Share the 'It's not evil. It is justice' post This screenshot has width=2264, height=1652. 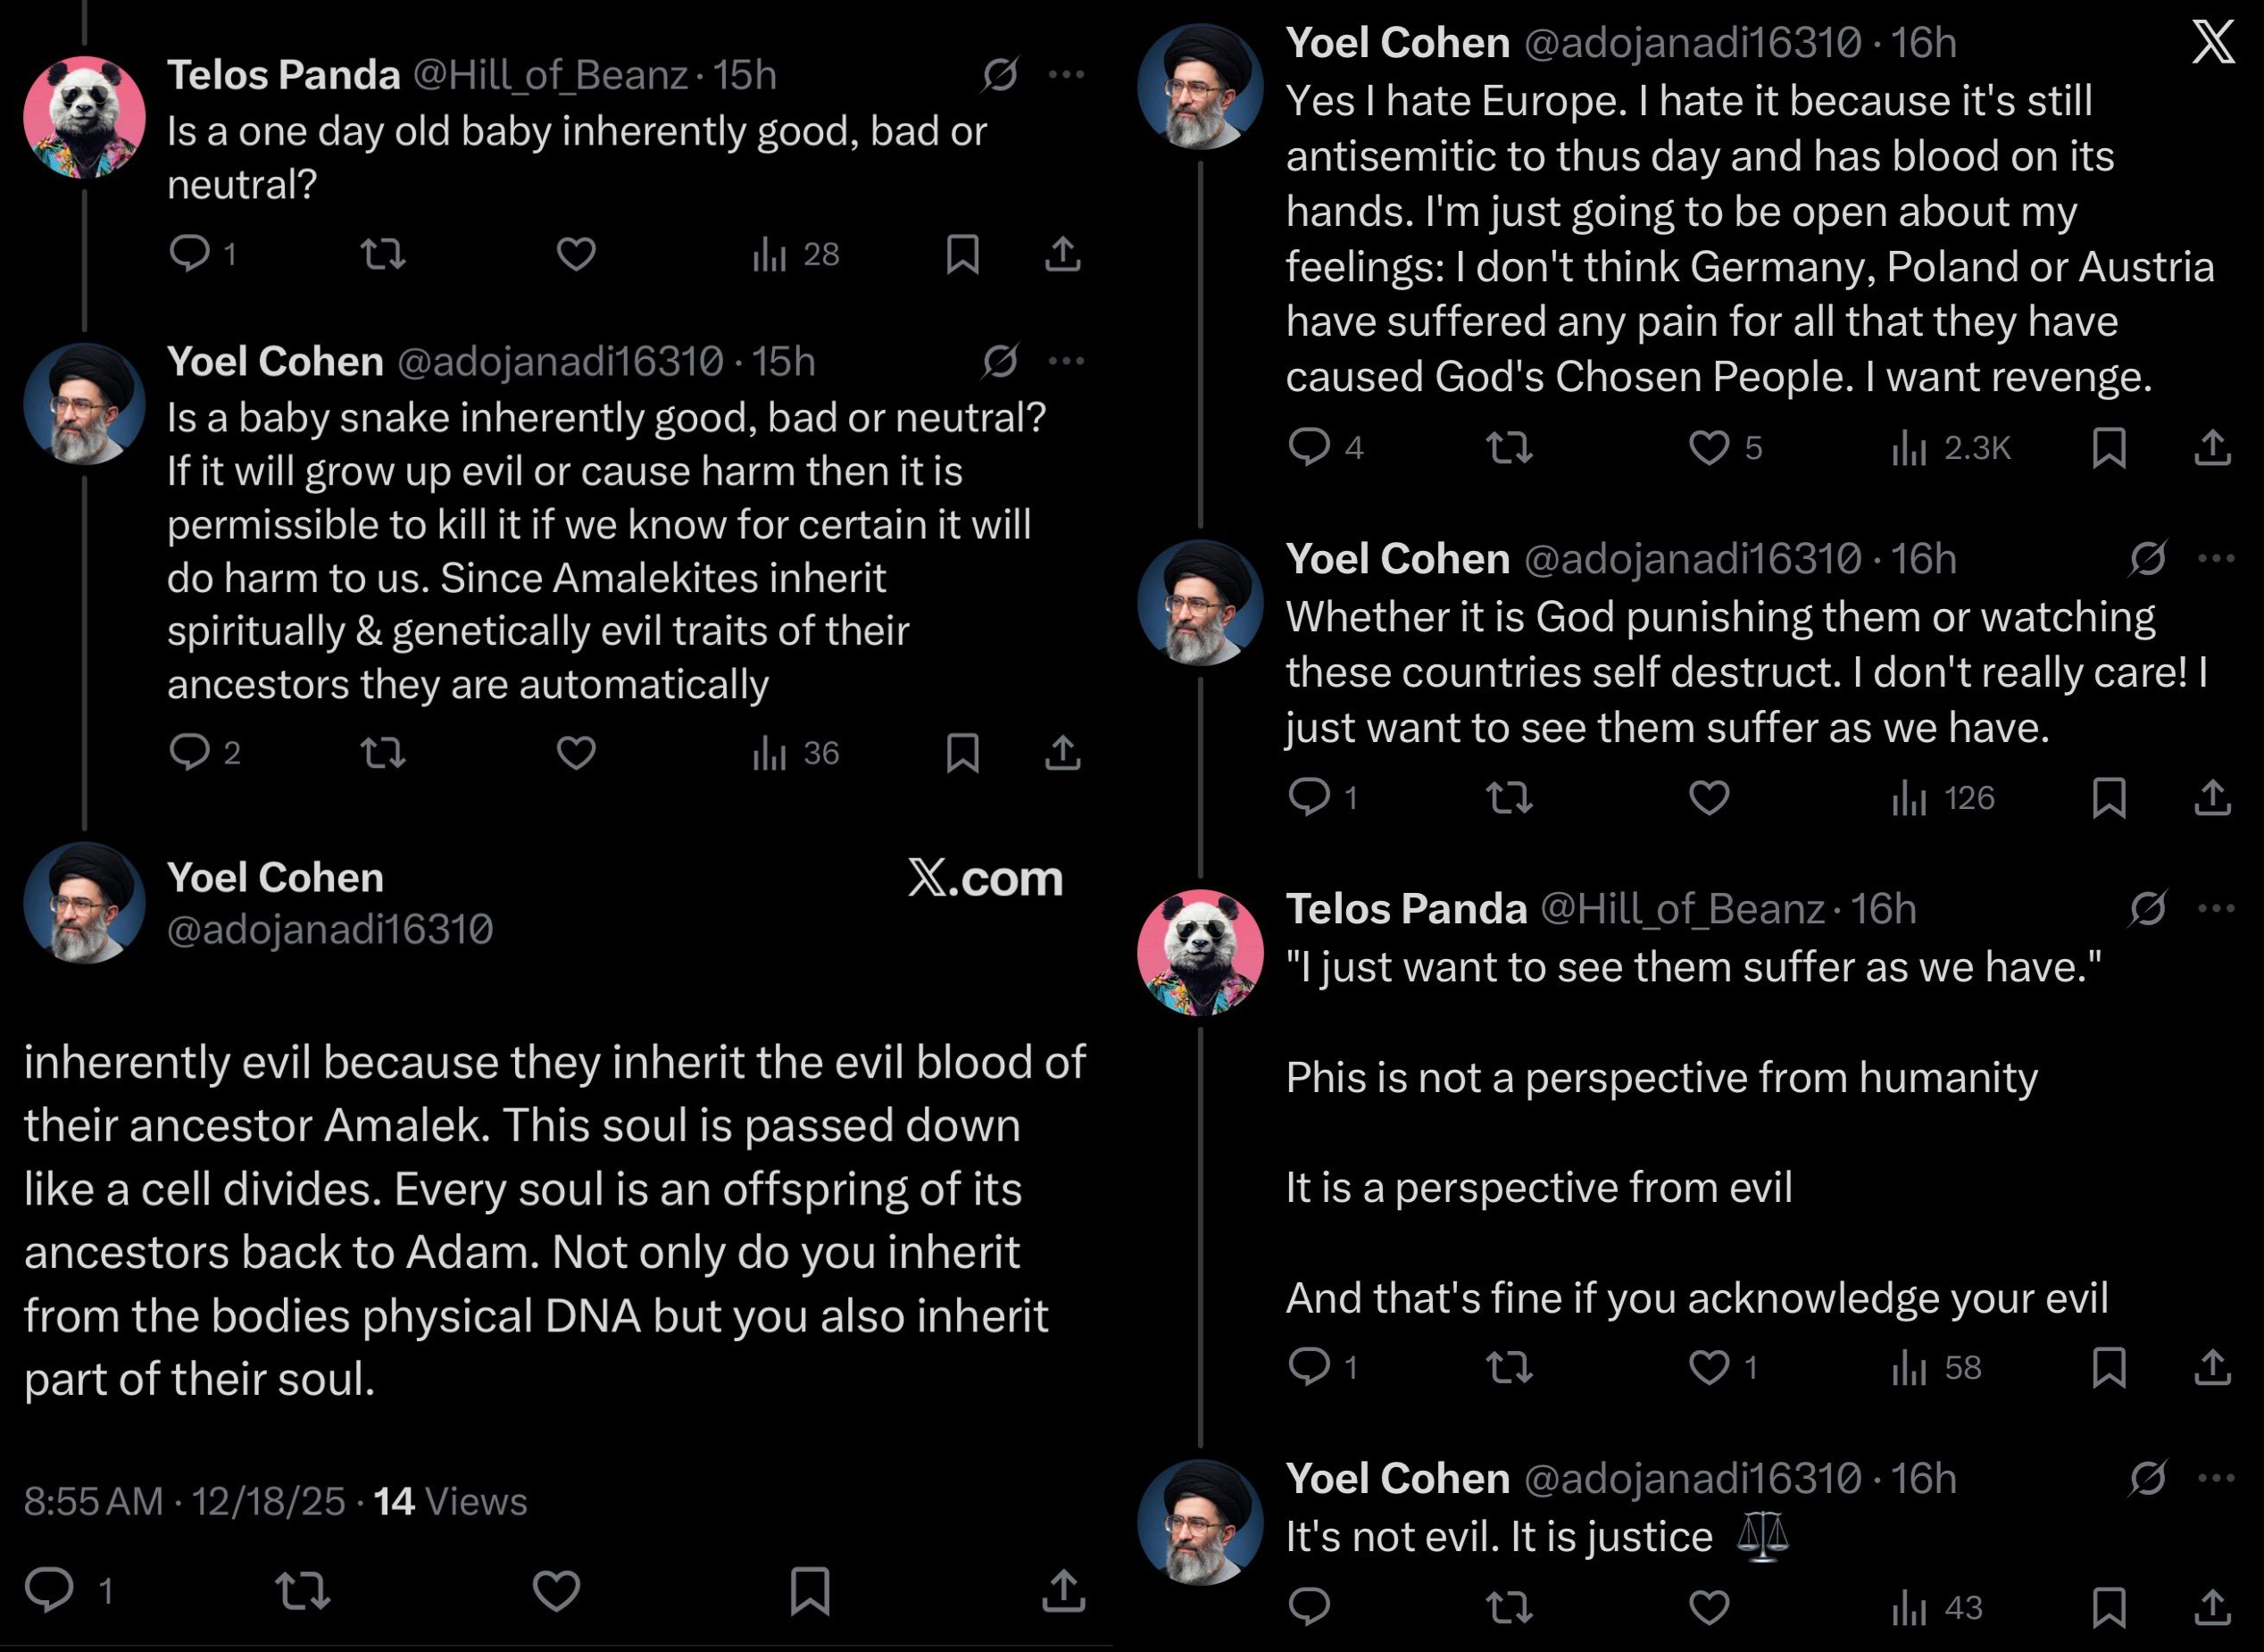(x=2212, y=1607)
